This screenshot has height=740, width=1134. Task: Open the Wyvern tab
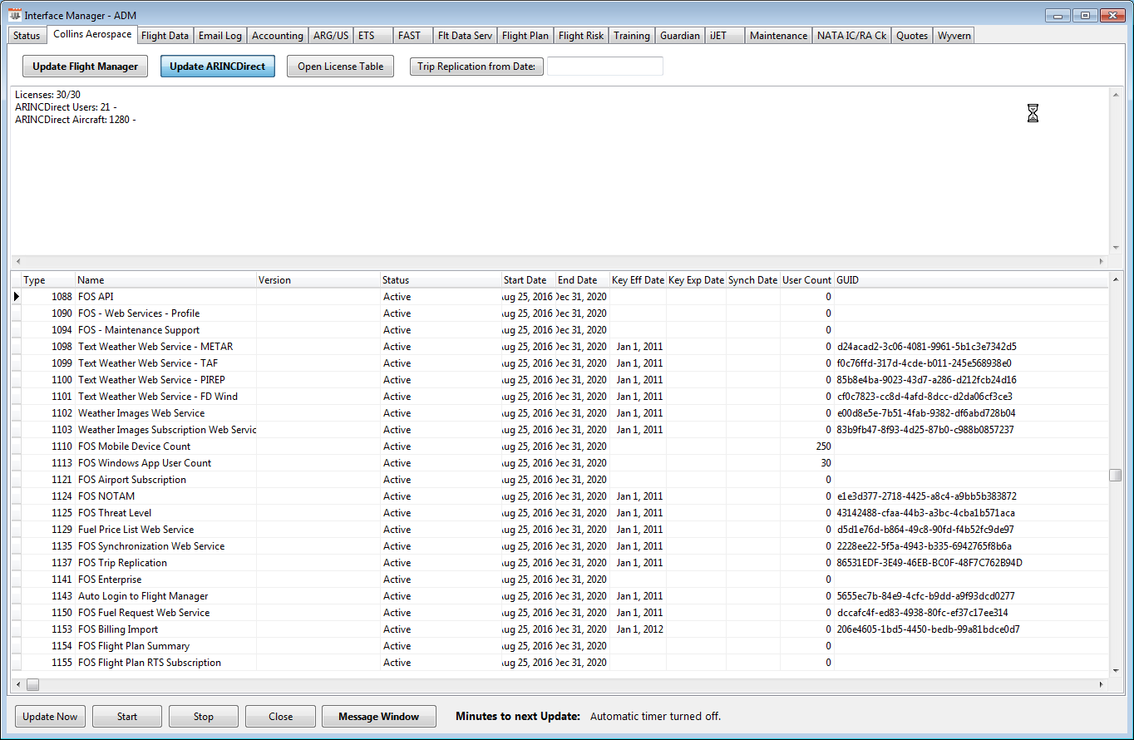[x=954, y=36]
